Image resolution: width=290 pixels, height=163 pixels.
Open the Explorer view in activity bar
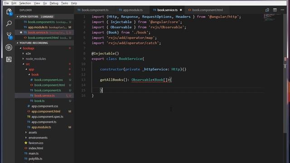(x=9, y=12)
